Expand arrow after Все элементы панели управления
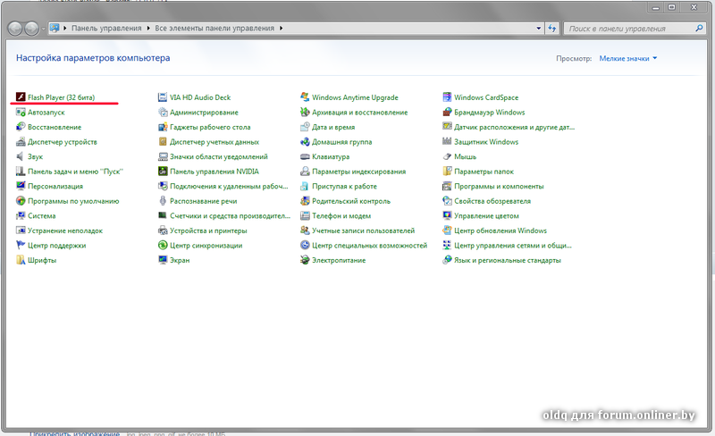The height and width of the screenshot is (436, 715). point(281,29)
